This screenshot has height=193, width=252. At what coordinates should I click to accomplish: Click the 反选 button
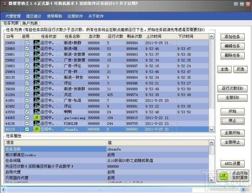(240, 69)
